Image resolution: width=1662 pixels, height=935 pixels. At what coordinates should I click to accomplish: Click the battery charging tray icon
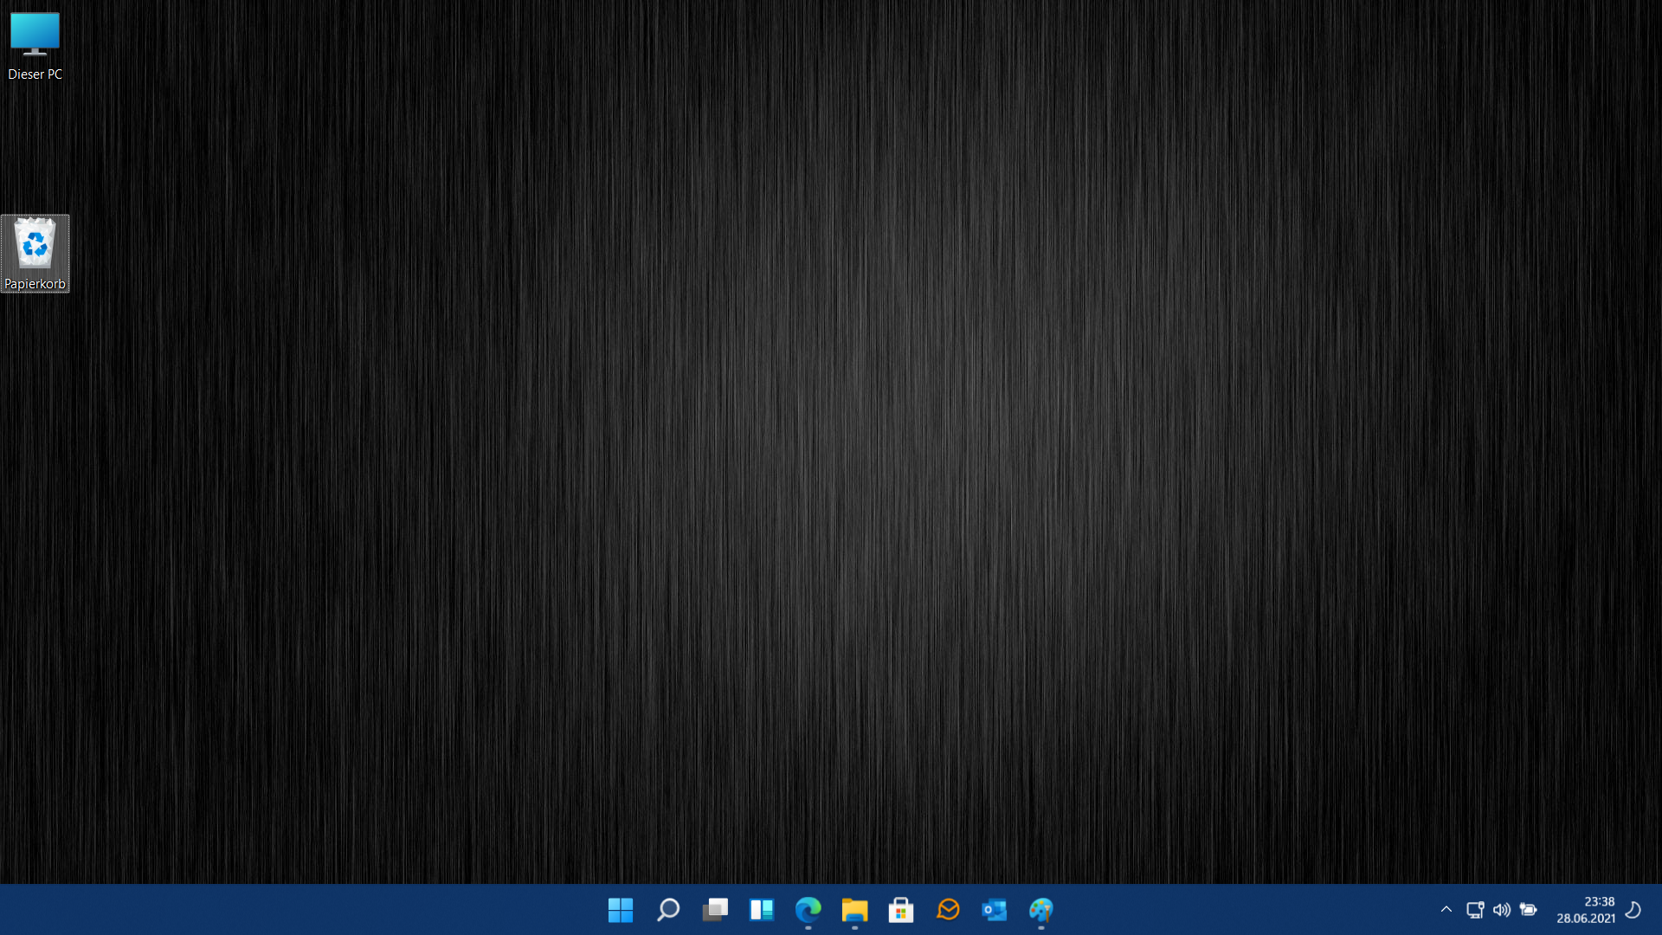(1529, 910)
